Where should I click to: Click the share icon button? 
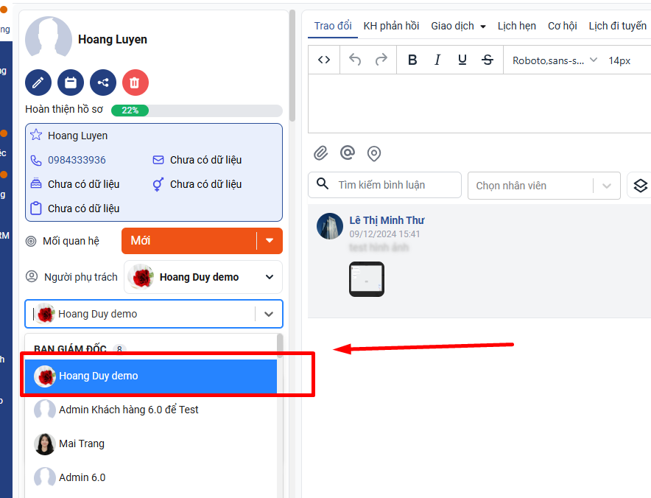click(103, 83)
